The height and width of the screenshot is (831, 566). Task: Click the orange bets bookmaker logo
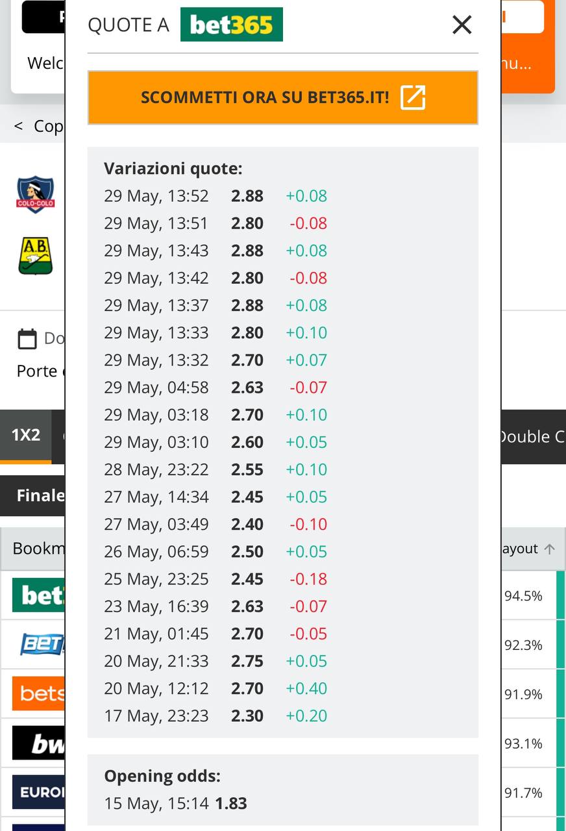[38, 693]
